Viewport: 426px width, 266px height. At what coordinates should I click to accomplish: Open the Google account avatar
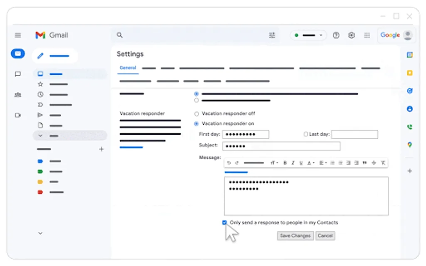coord(408,35)
